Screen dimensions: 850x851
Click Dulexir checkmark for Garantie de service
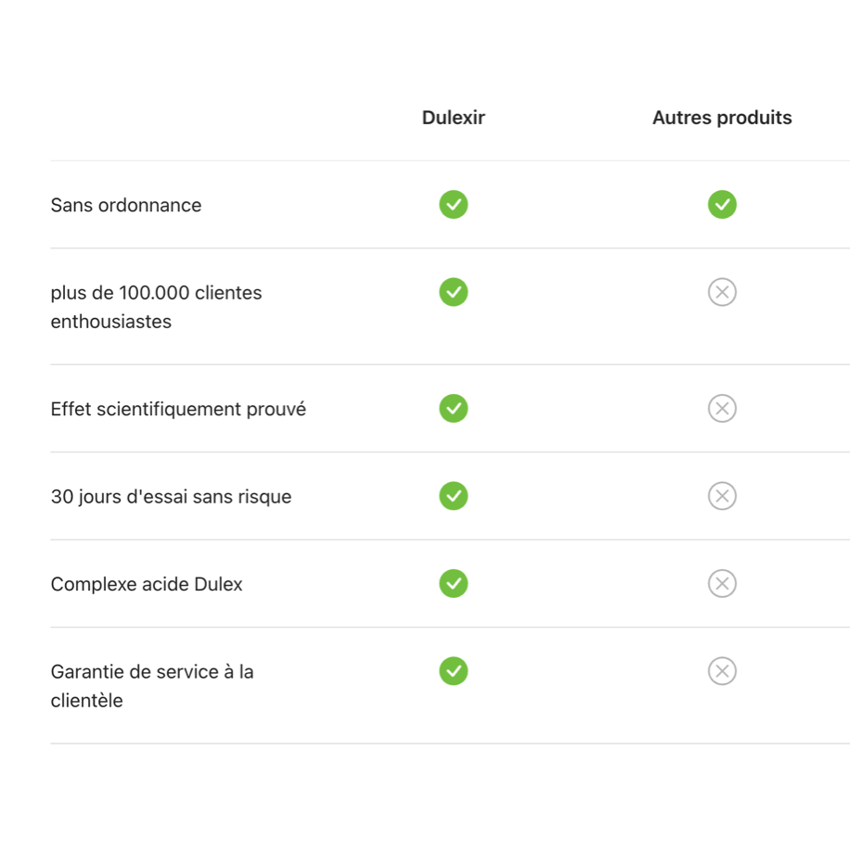coord(454,671)
